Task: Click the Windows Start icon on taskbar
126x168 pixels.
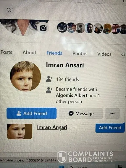Action: click(x=62, y=167)
